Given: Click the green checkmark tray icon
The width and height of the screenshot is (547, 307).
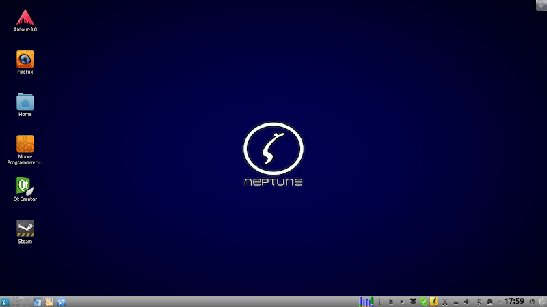Looking at the screenshot, I should [424, 301].
